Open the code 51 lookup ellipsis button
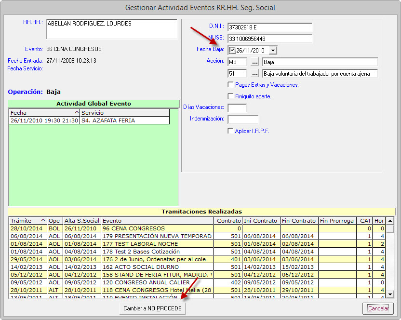The width and height of the screenshot is (401, 320). click(254, 74)
